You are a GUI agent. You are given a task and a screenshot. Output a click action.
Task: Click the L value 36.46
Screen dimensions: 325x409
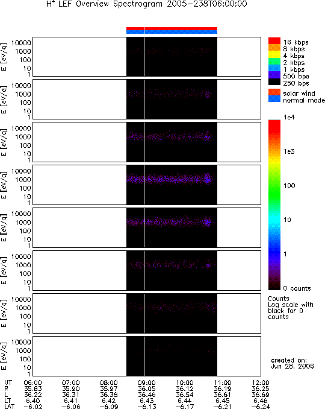click(x=147, y=395)
